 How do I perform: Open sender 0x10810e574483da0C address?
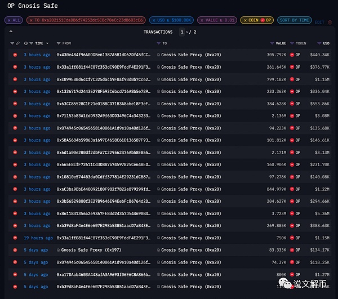pos(104,177)
